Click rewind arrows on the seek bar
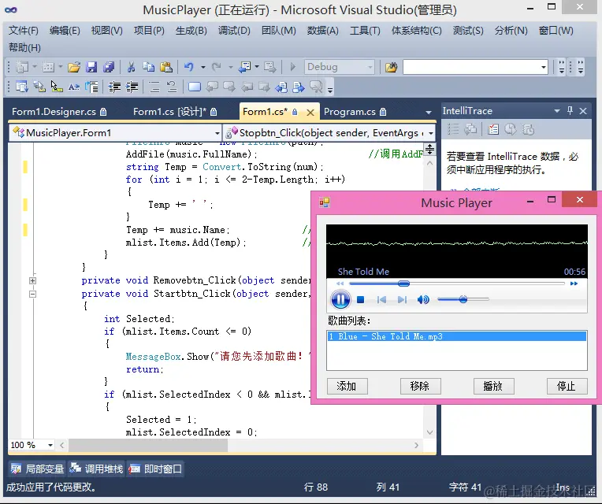This screenshot has height=504, width=602. pos(340,283)
